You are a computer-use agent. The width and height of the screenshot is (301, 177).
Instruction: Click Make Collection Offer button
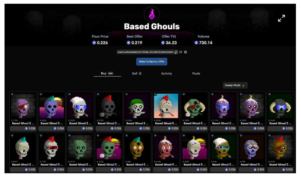152,61
